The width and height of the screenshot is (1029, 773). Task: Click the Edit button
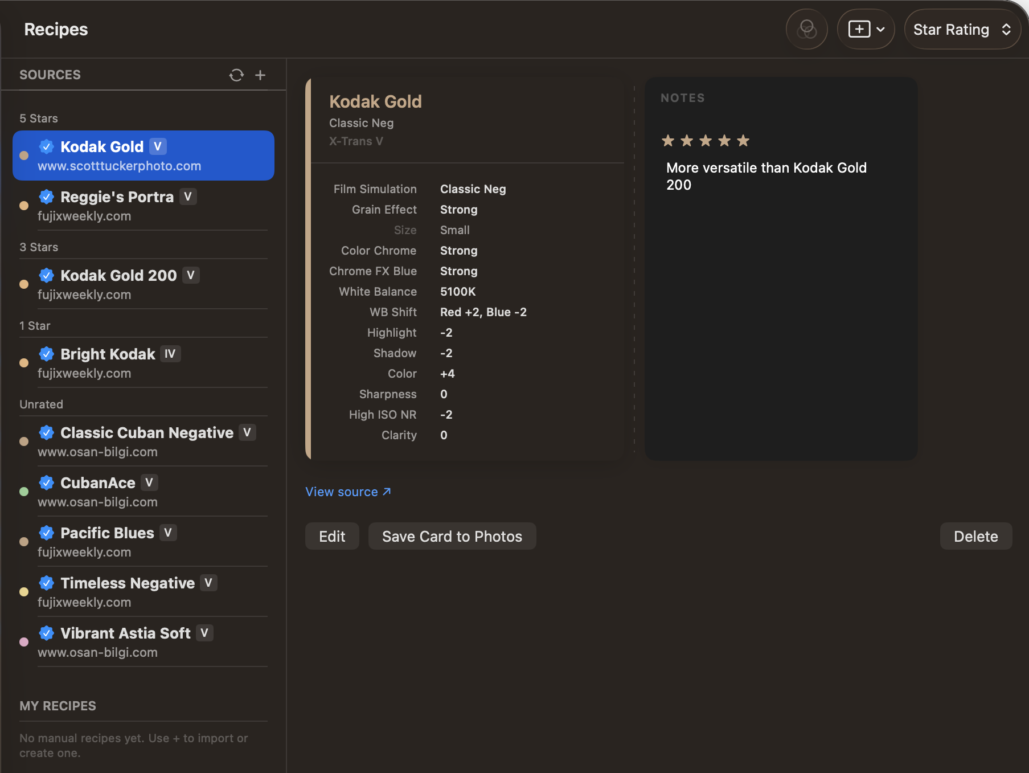(332, 537)
